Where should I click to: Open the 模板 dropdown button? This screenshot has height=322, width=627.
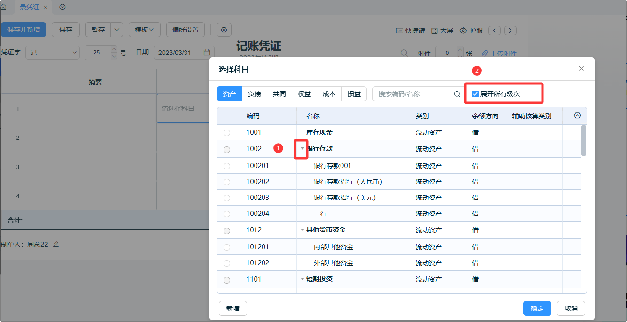coord(145,30)
